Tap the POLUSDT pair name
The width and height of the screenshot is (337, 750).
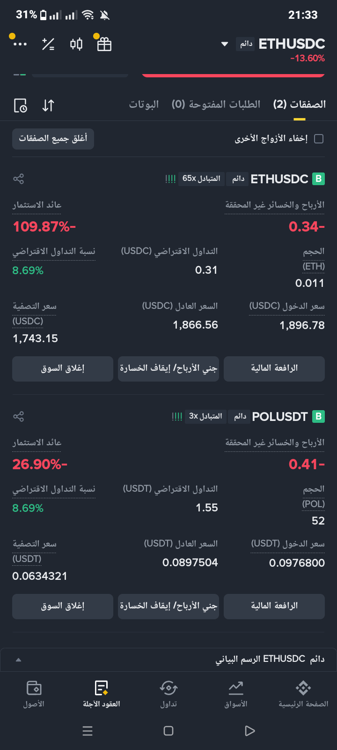(x=280, y=416)
